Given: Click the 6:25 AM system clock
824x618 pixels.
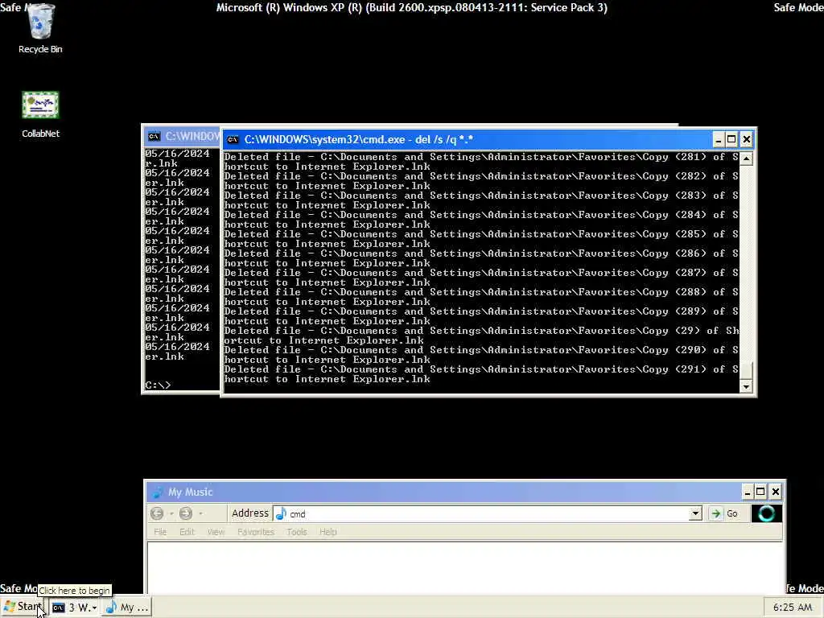Looking at the screenshot, I should [x=793, y=608].
